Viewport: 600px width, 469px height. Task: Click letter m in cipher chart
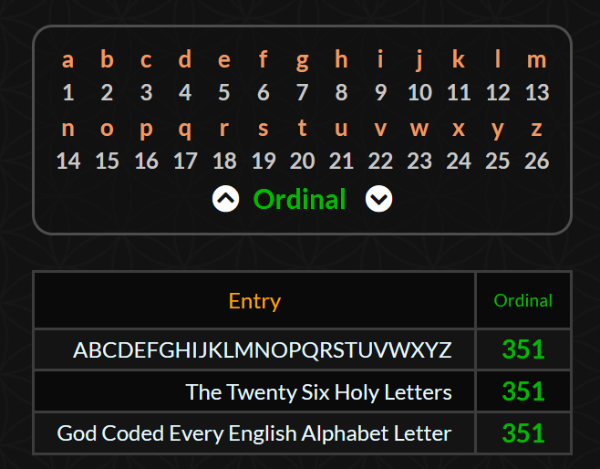pyautogui.click(x=537, y=61)
